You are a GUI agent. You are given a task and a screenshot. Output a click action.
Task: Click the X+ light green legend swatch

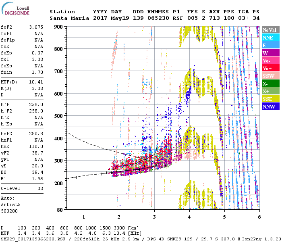click(x=271, y=91)
